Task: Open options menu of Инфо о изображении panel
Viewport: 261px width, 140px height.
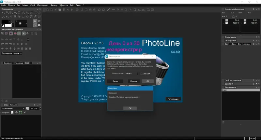Action: tap(253, 9)
